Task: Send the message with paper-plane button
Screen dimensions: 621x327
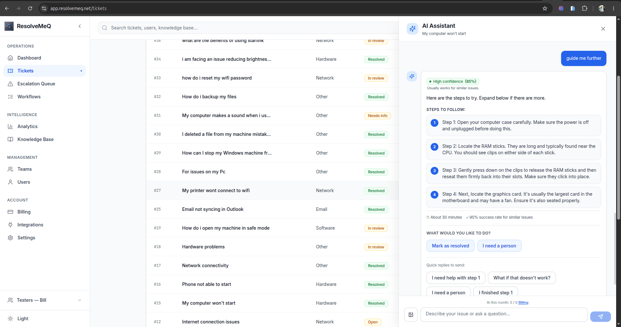Action: coord(600,317)
